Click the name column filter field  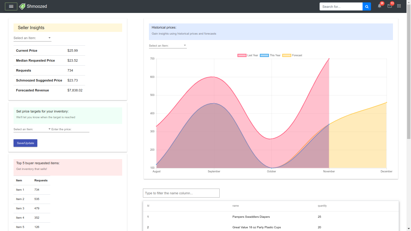point(181,193)
